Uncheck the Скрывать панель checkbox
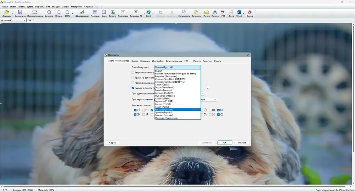 [133, 88]
